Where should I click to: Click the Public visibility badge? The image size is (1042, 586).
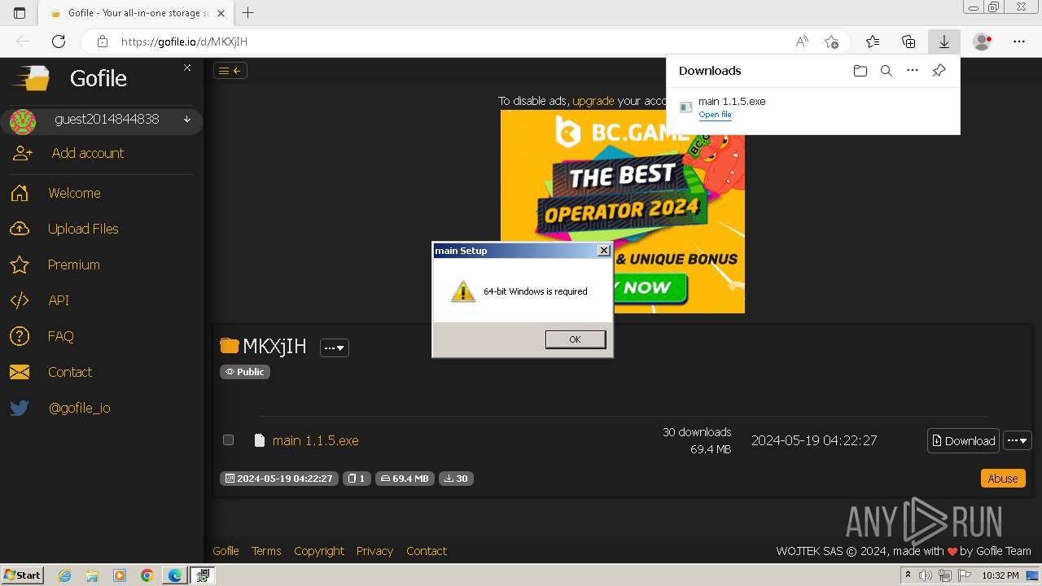click(245, 371)
